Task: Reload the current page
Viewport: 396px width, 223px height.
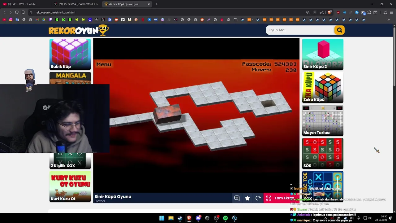Action: [x=17, y=12]
